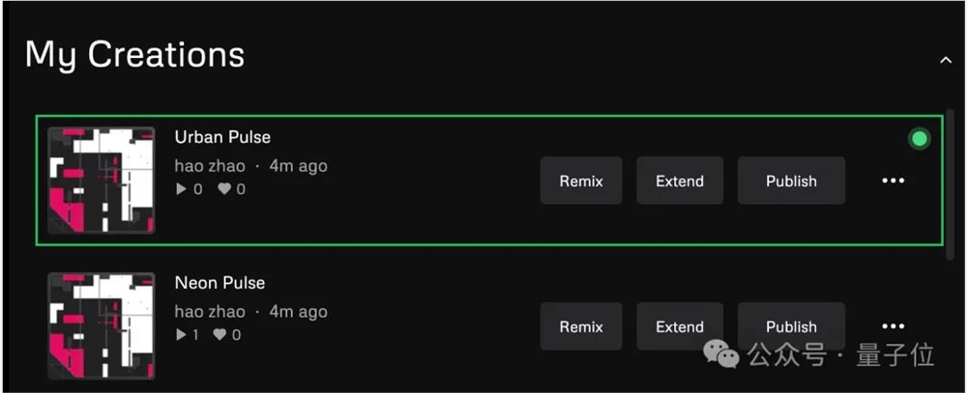Like the Neon Pulse track heart icon
Image resolution: width=967 pixels, height=393 pixels.
221,335
